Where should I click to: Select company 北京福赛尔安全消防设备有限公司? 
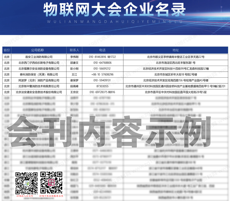coord(39,69)
